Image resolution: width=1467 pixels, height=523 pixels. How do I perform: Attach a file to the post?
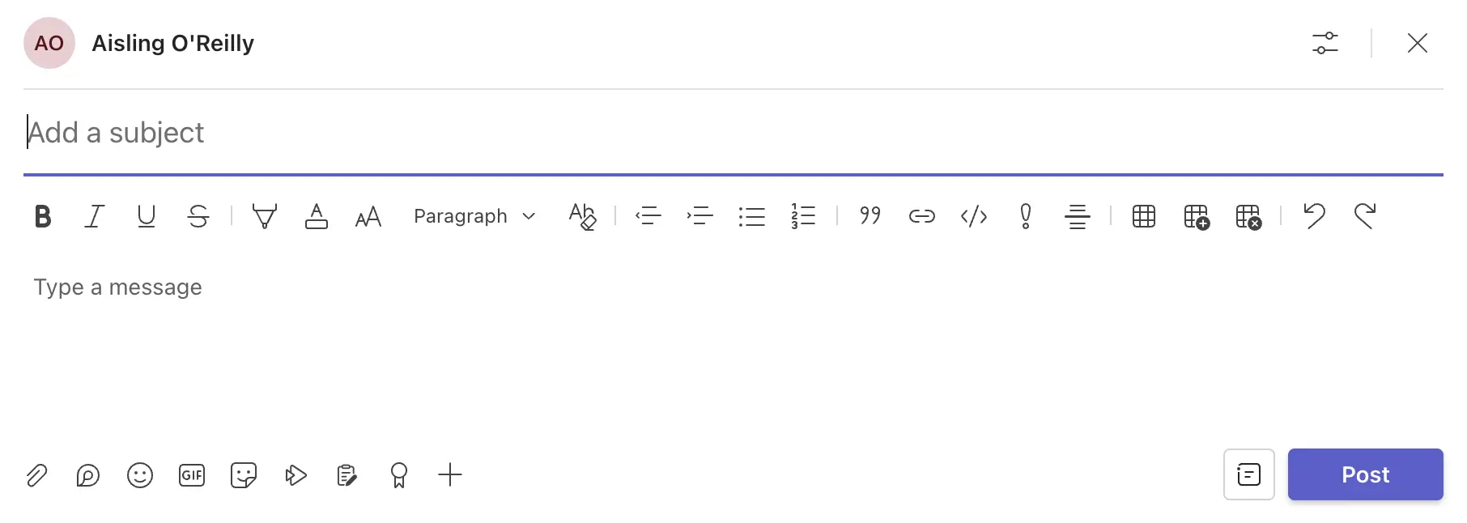tap(36, 475)
